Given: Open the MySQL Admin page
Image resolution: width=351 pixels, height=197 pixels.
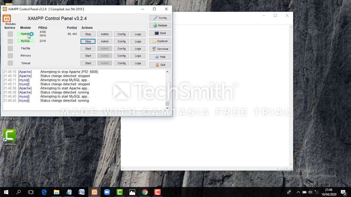Looking at the screenshot, I should tap(105, 41).
